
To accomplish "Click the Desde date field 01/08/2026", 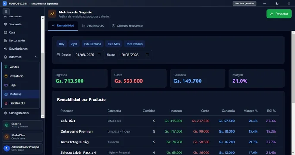I will pyautogui.click(x=88, y=55).
